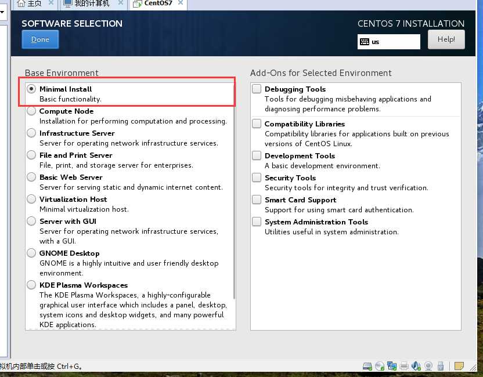Image resolution: width=483 pixels, height=377 pixels.
Task: Click the Done button
Action: click(x=40, y=39)
